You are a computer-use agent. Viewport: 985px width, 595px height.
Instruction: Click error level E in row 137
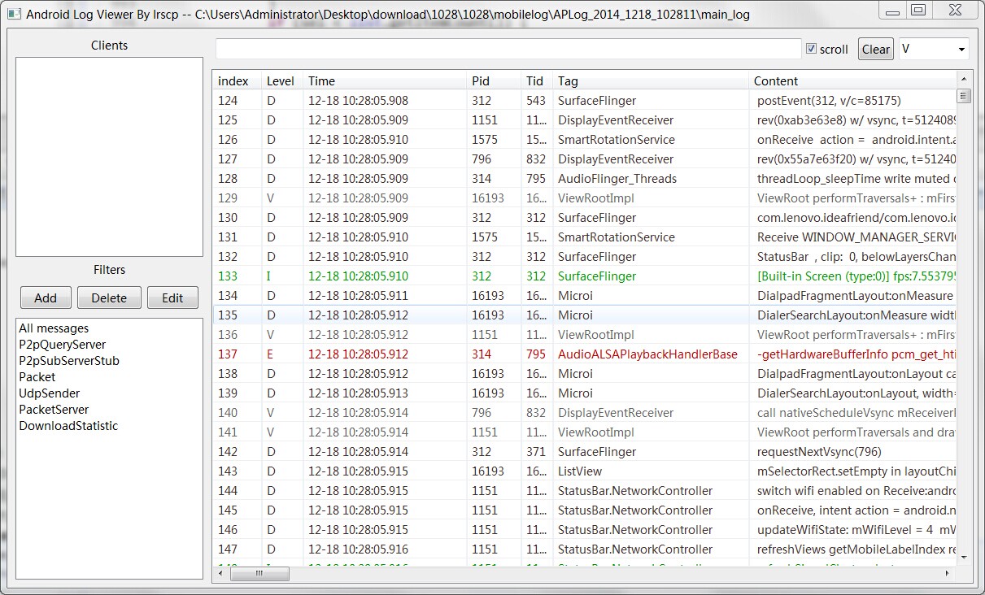[270, 354]
